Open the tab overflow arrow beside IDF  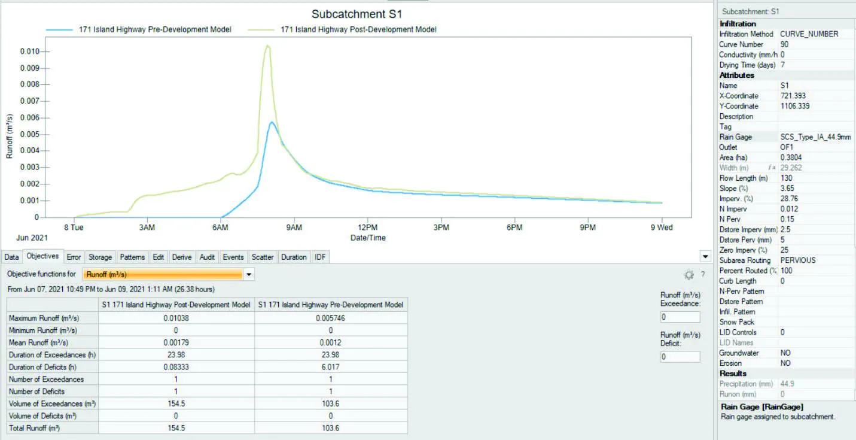pyautogui.click(x=706, y=257)
